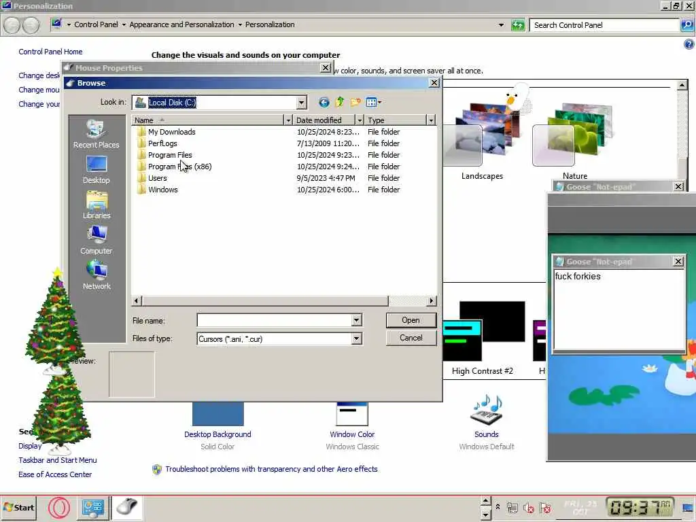Open Taskbar and Start Menu link

pyautogui.click(x=58, y=460)
